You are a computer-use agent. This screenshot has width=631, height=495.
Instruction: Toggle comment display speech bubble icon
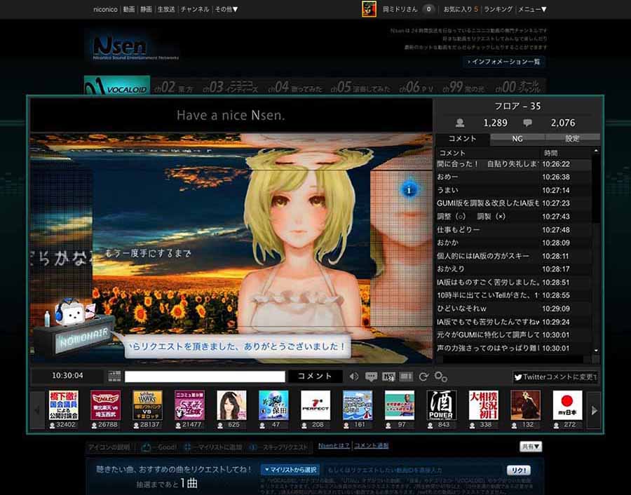[x=371, y=377]
